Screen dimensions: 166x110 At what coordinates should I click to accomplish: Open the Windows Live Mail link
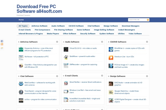(x=85, y=91)
